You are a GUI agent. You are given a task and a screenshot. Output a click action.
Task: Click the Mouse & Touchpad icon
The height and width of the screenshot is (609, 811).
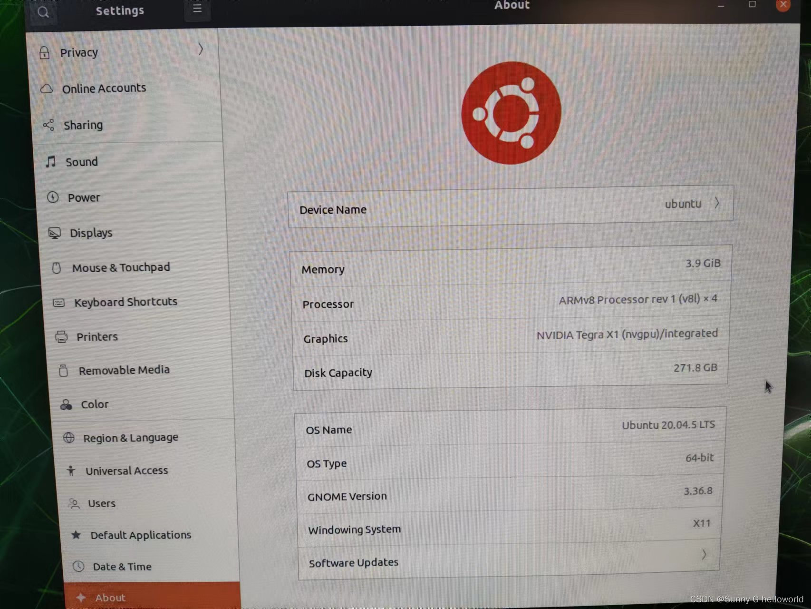pyautogui.click(x=57, y=268)
